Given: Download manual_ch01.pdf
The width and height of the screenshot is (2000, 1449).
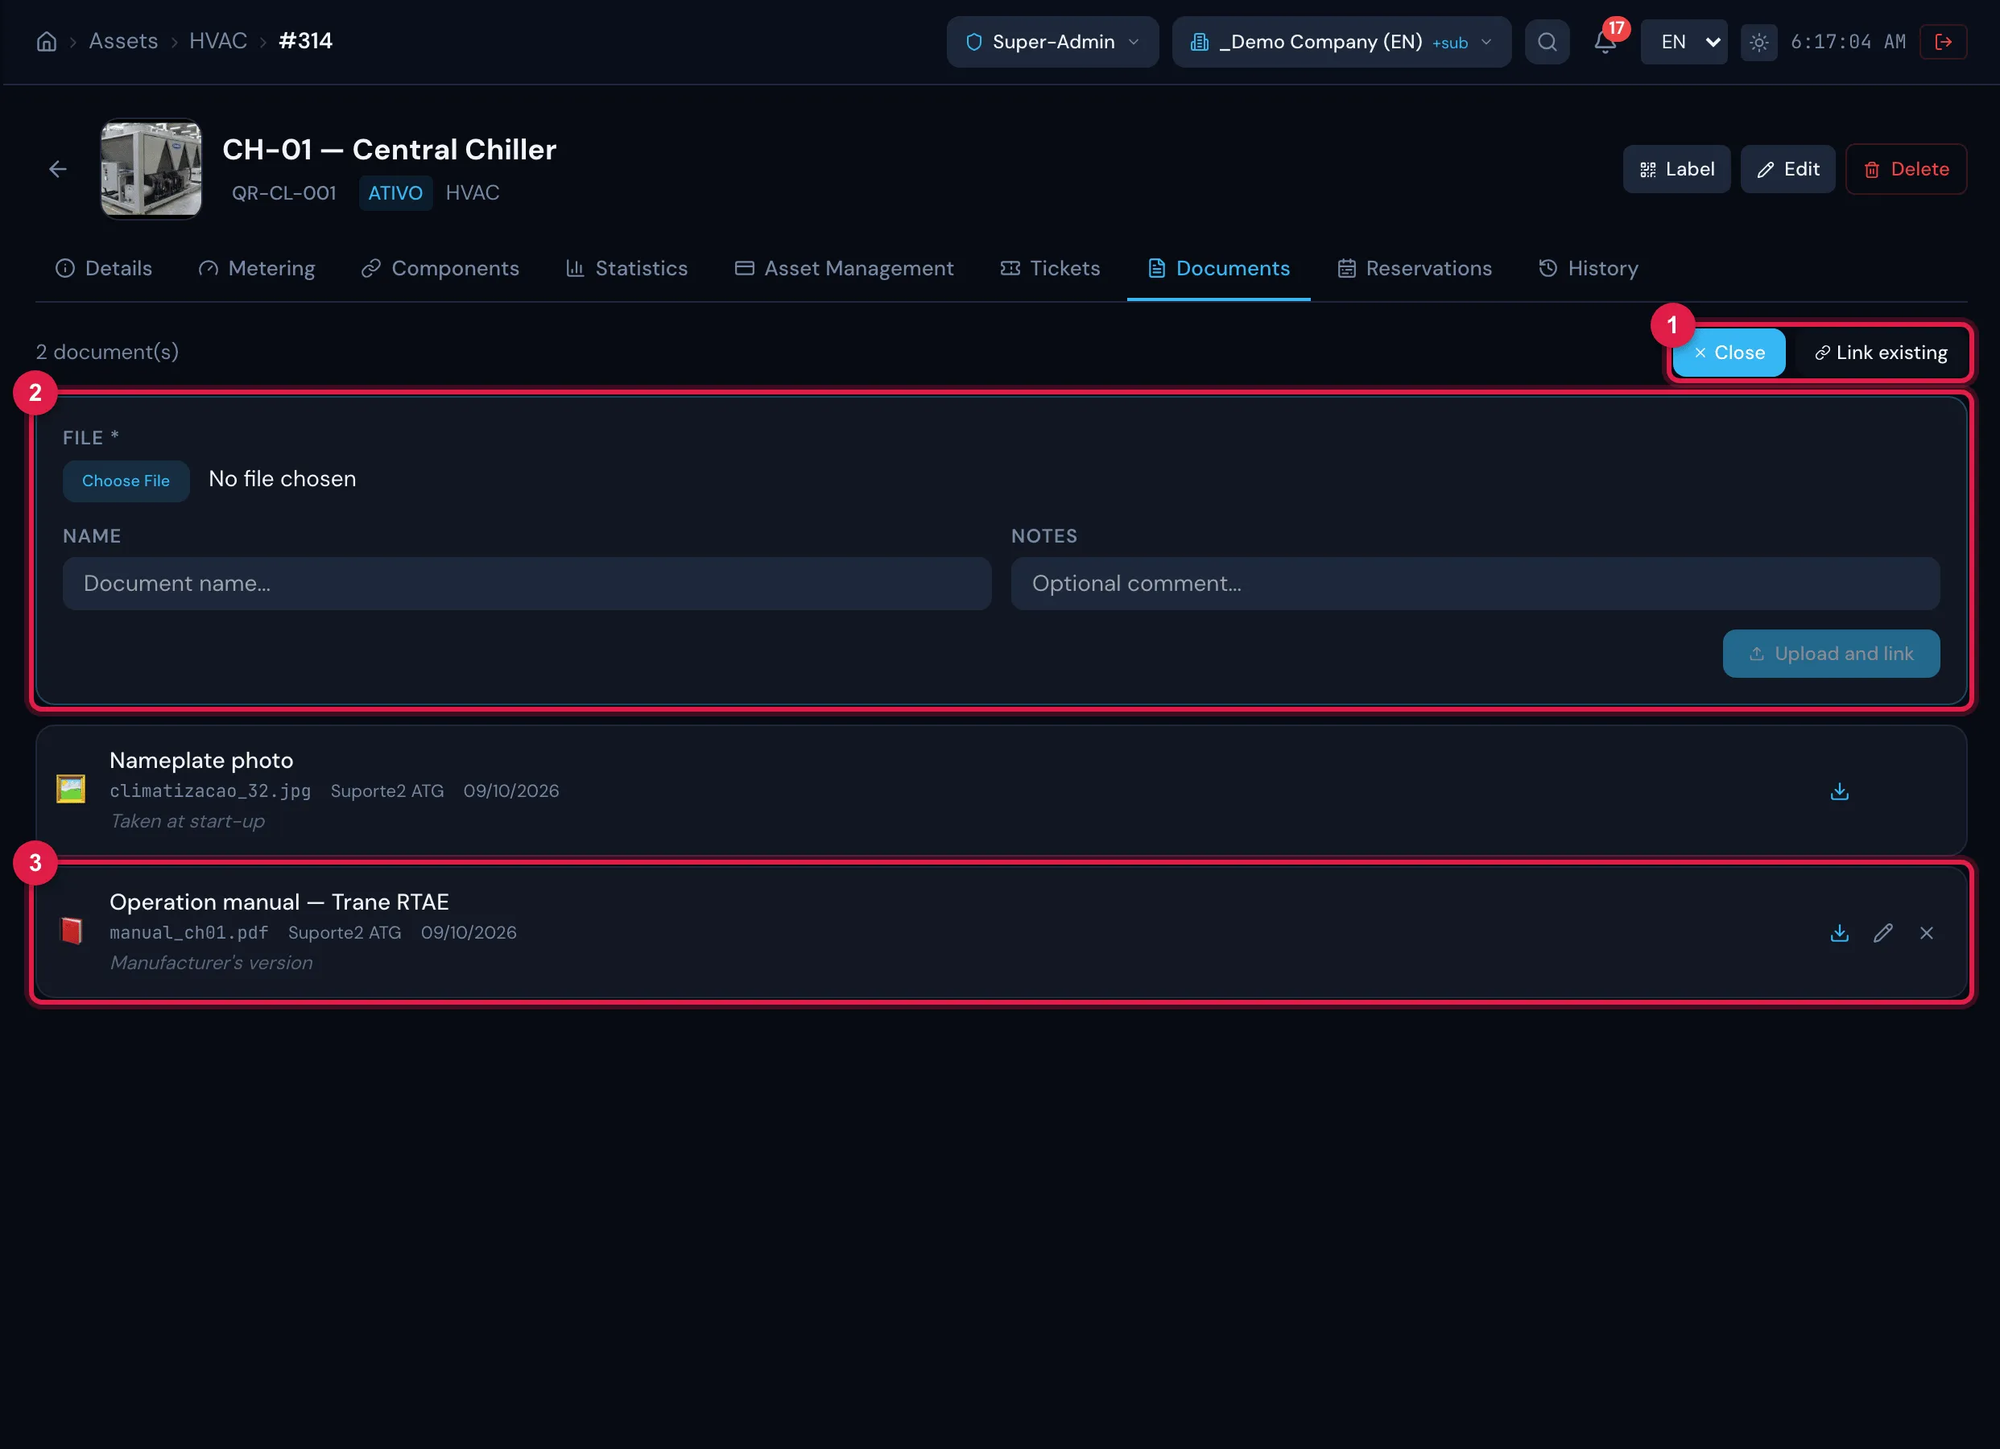Looking at the screenshot, I should click(x=1840, y=932).
